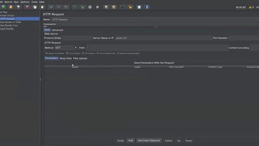The height and width of the screenshot is (146, 259).
Task: Click the Cut scissors icon
Action: (x=27, y=7)
